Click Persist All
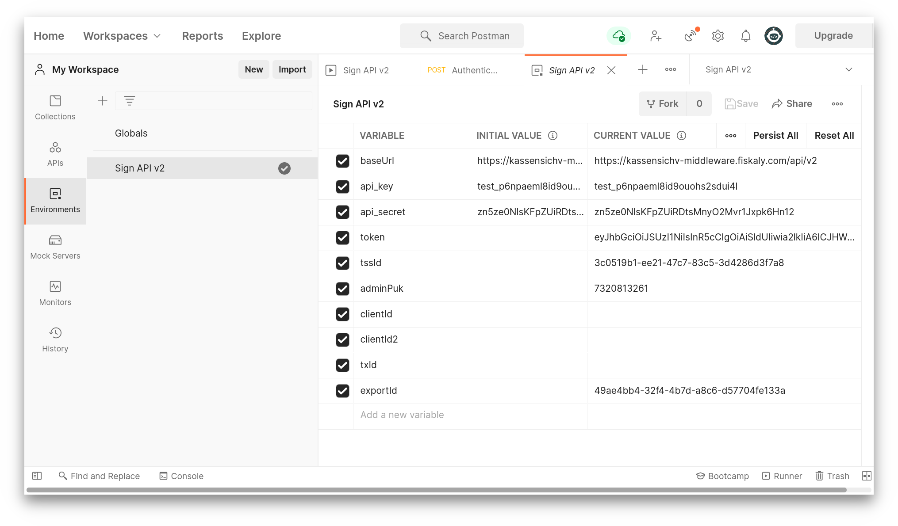Viewport: 898px width, 526px height. click(775, 136)
